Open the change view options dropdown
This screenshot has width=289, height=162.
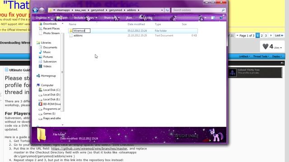205,18
